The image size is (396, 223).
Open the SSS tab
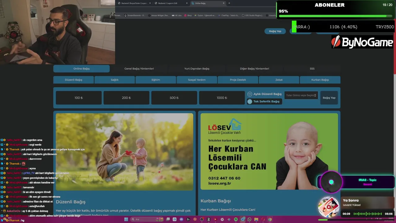click(x=312, y=68)
